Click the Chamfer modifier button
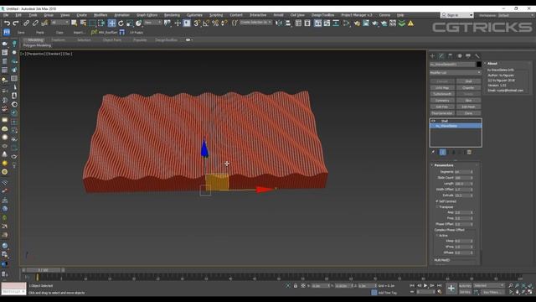The height and width of the screenshot is (302, 536). 469,88
